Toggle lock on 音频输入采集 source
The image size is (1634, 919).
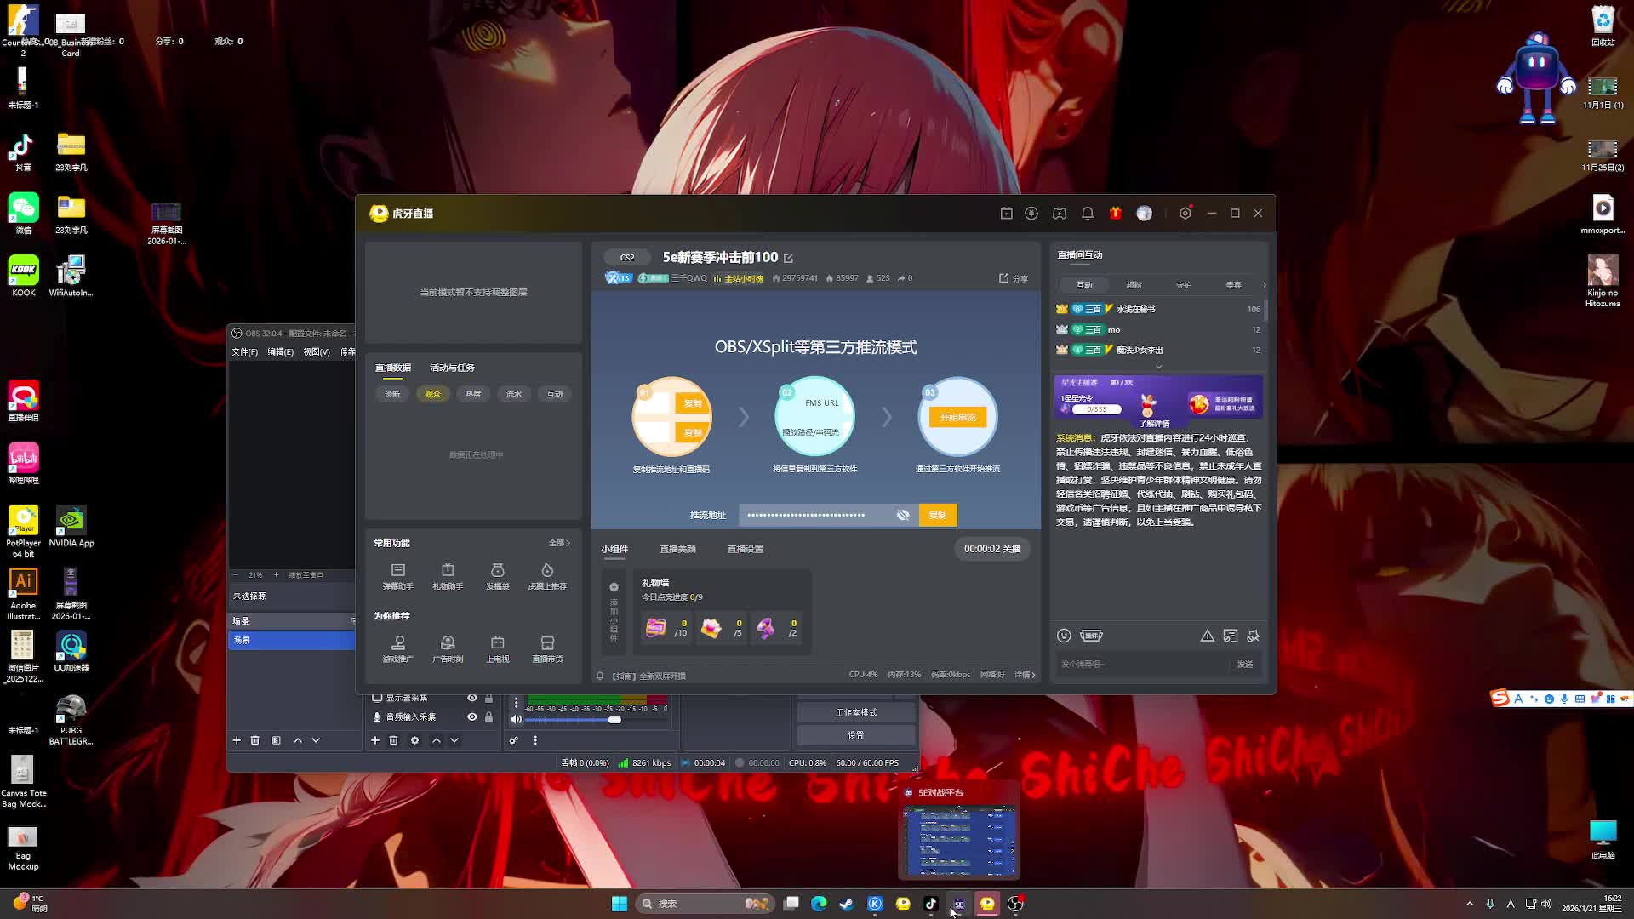pyautogui.click(x=488, y=717)
